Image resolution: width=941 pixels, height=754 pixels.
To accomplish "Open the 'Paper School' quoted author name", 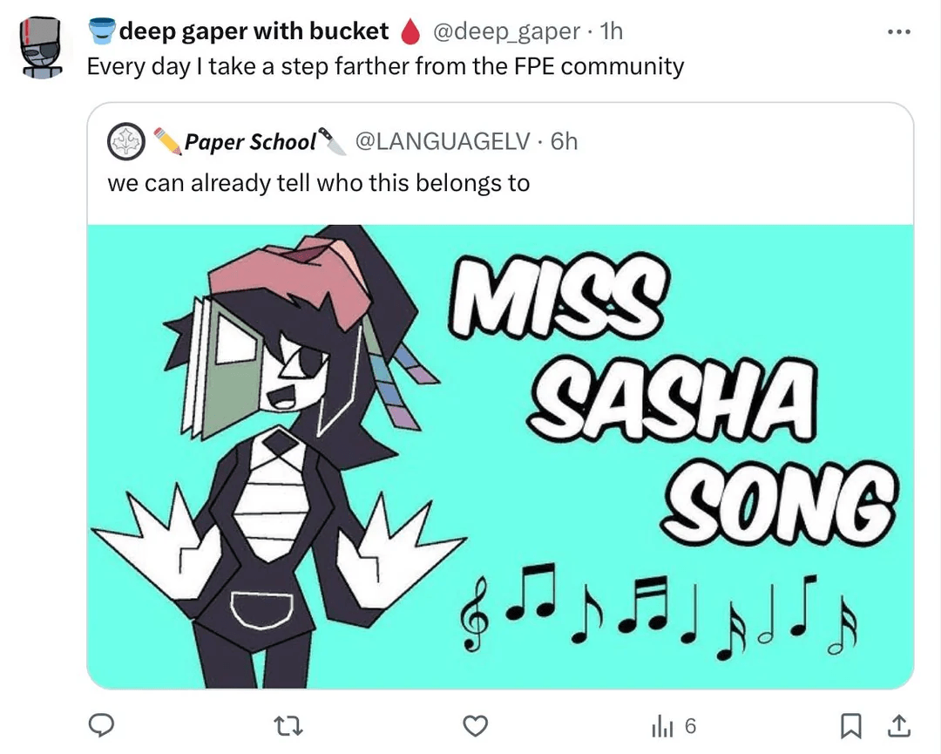I will point(250,141).
